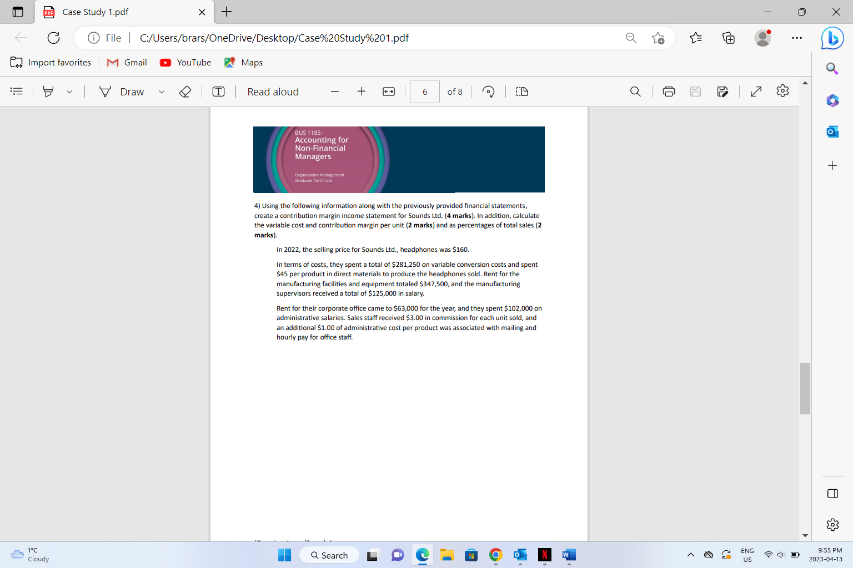
Task: Open the Settings and more menu
Action: (797, 38)
